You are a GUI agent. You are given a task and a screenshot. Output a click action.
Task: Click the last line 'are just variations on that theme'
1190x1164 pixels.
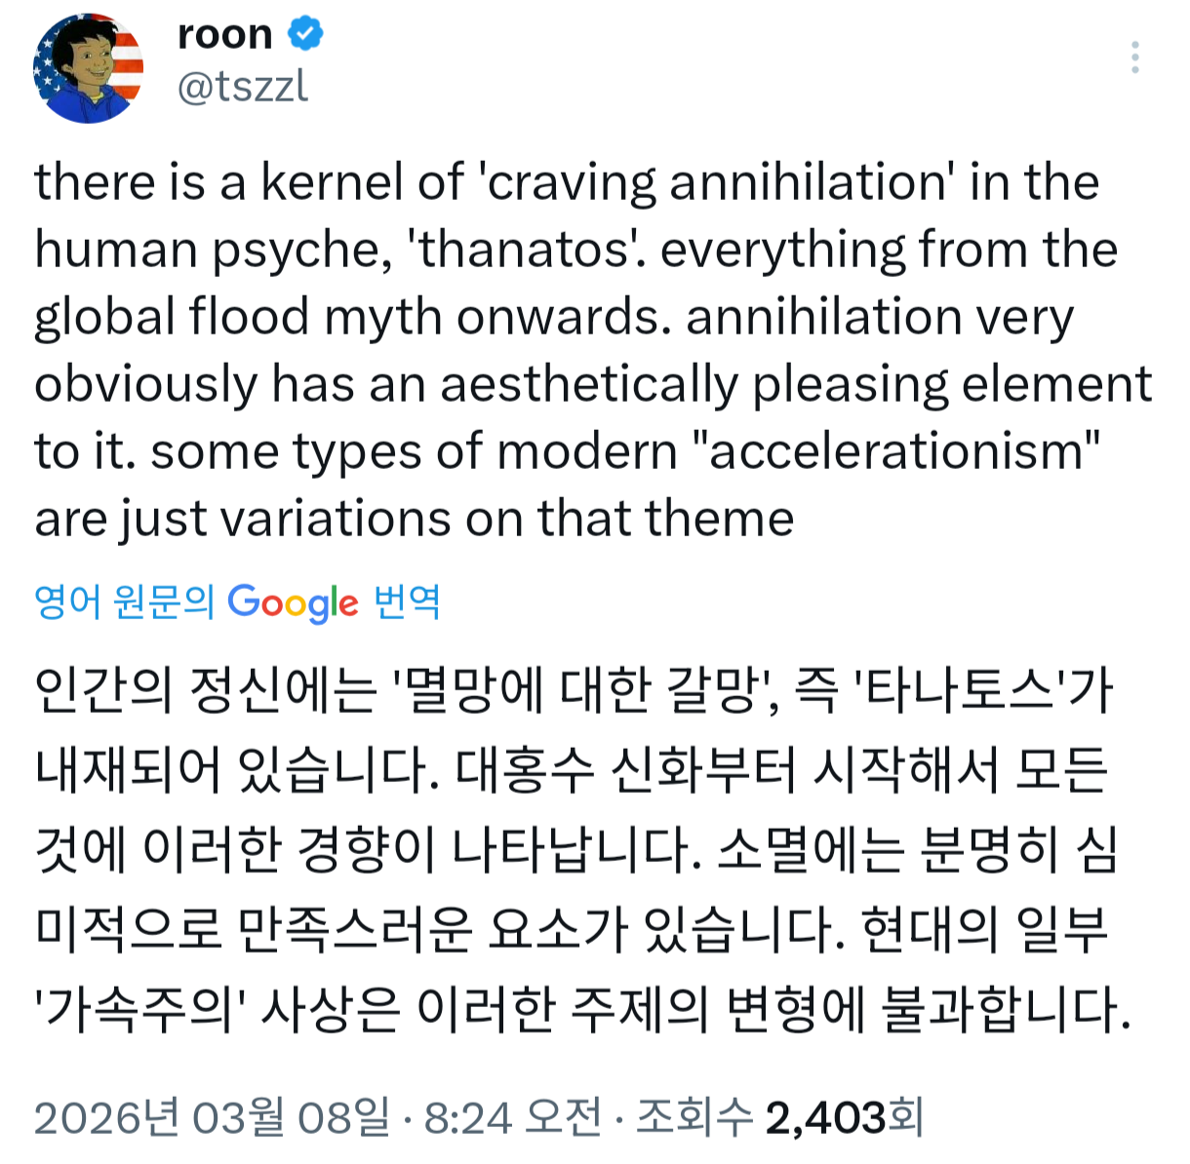pyautogui.click(x=415, y=518)
